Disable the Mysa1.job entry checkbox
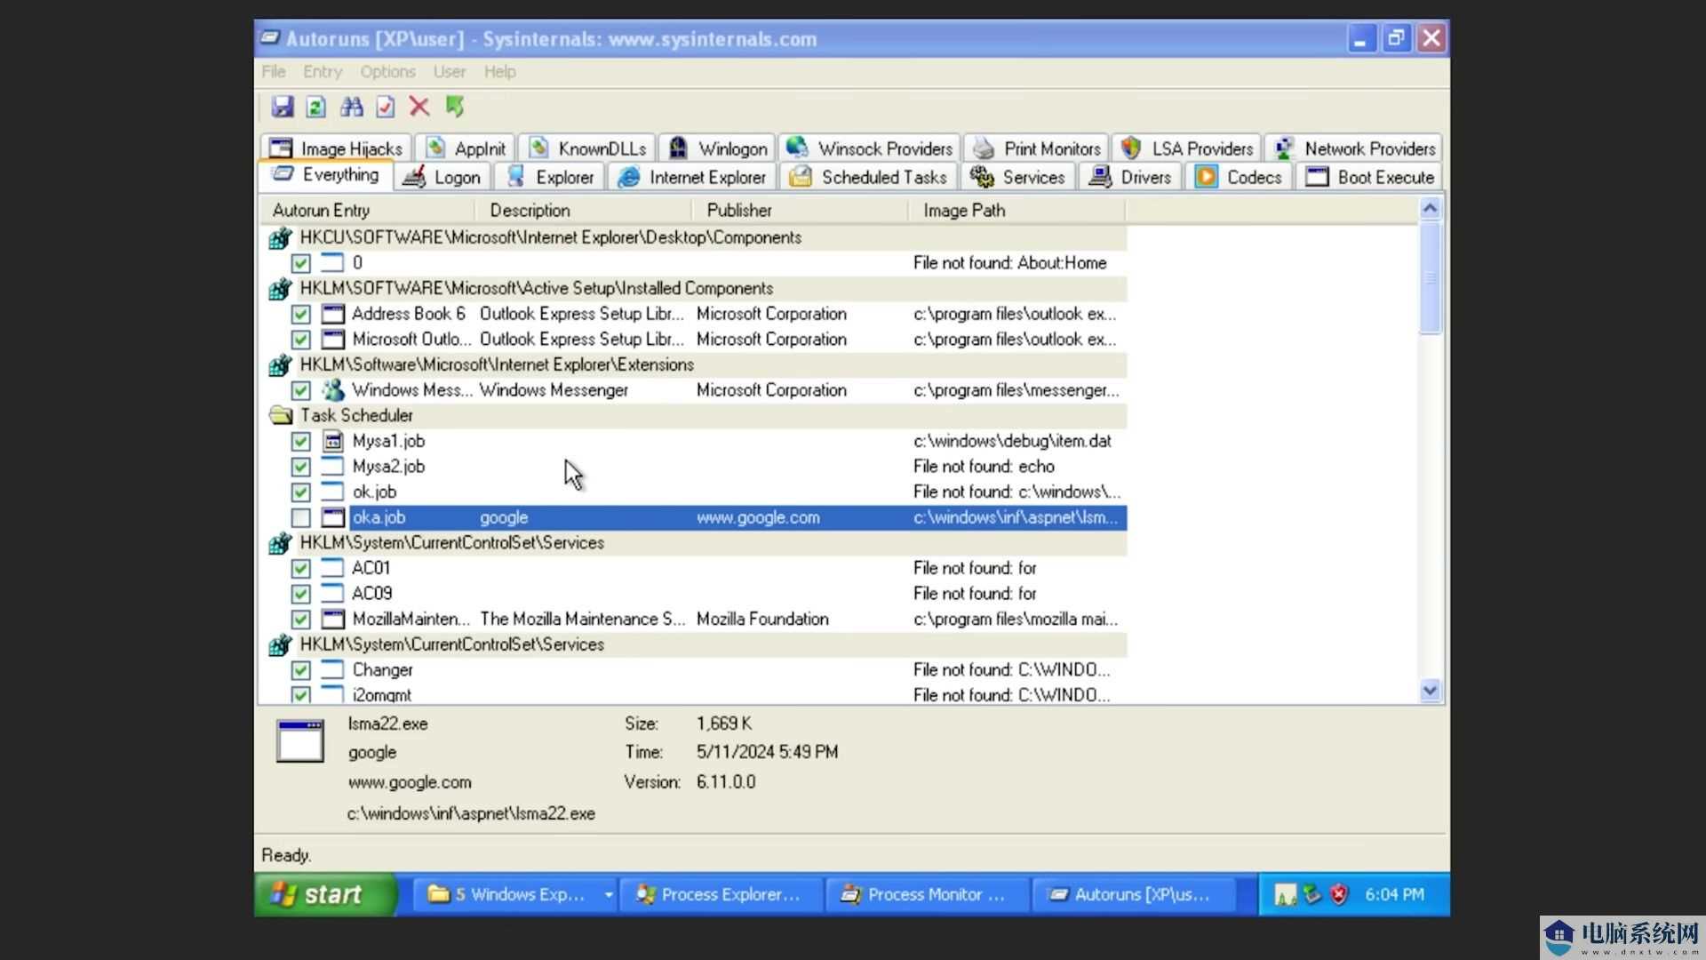The height and width of the screenshot is (960, 1706). coord(300,441)
